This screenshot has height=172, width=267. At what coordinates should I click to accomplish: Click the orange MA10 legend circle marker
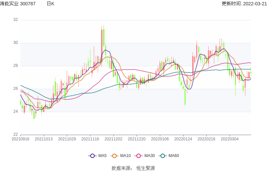coord(114,156)
